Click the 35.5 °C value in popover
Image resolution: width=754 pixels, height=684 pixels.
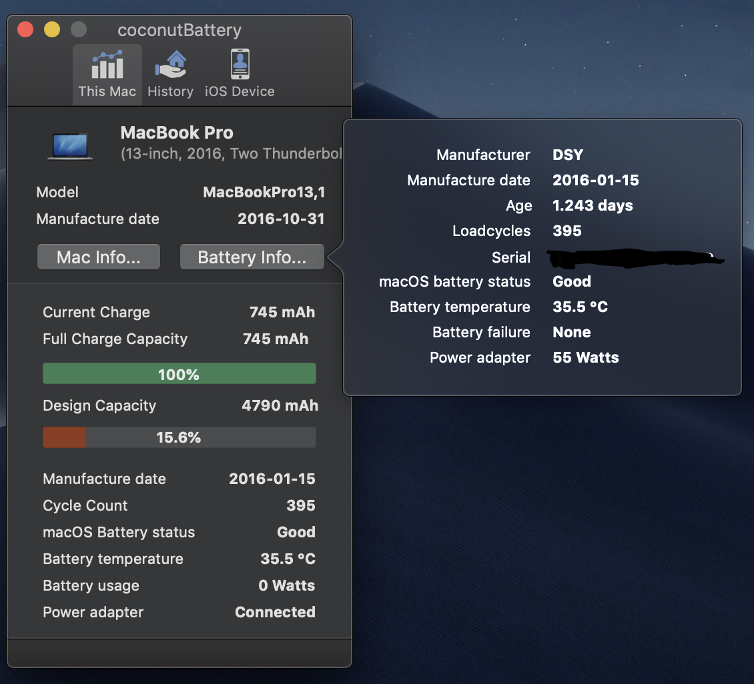(x=581, y=307)
